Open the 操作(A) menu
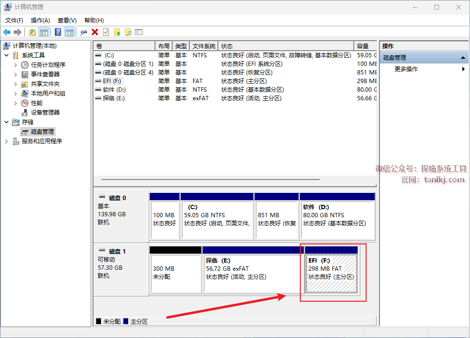The image size is (470, 338). click(40, 21)
